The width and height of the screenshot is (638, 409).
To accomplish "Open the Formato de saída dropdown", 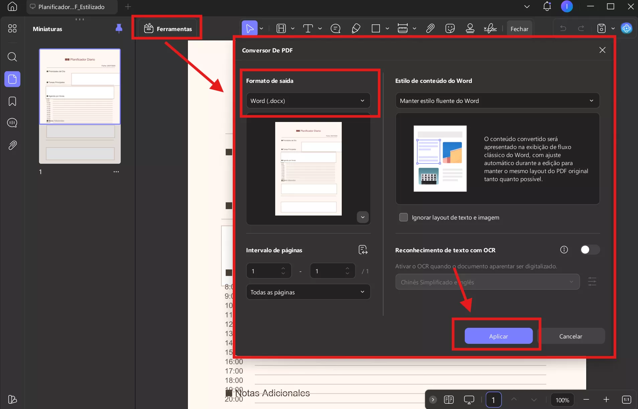I will click(x=308, y=101).
